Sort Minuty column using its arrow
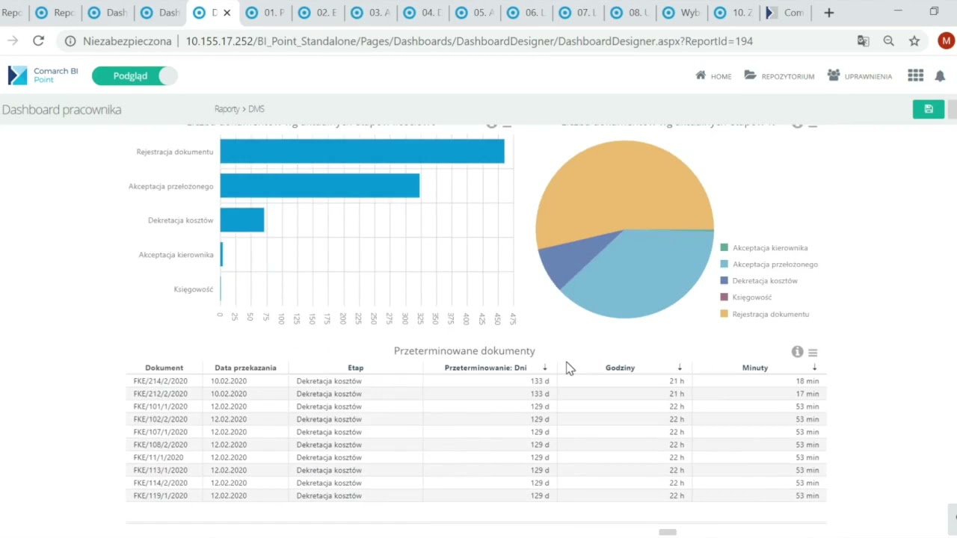This screenshot has width=957, height=538. 814,367
